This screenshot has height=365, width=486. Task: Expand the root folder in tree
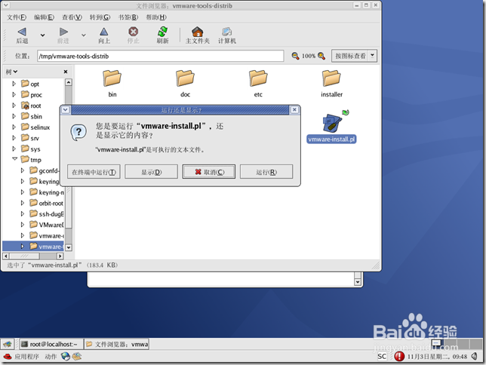click(x=14, y=106)
